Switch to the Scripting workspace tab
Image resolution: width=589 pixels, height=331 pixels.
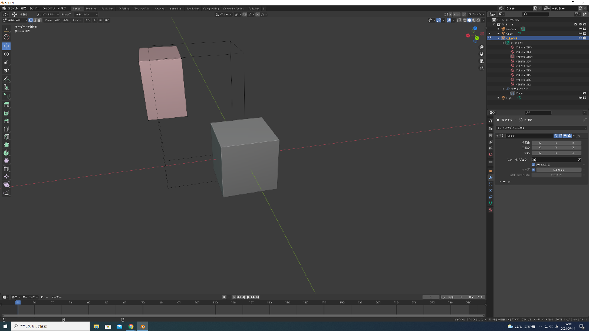click(x=254, y=8)
